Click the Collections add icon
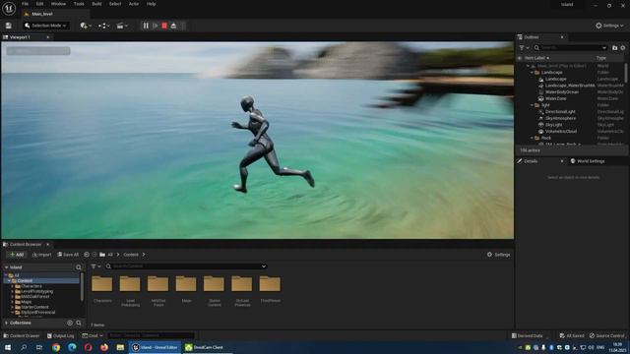Screen dimensions: 630x354 click(x=70, y=324)
